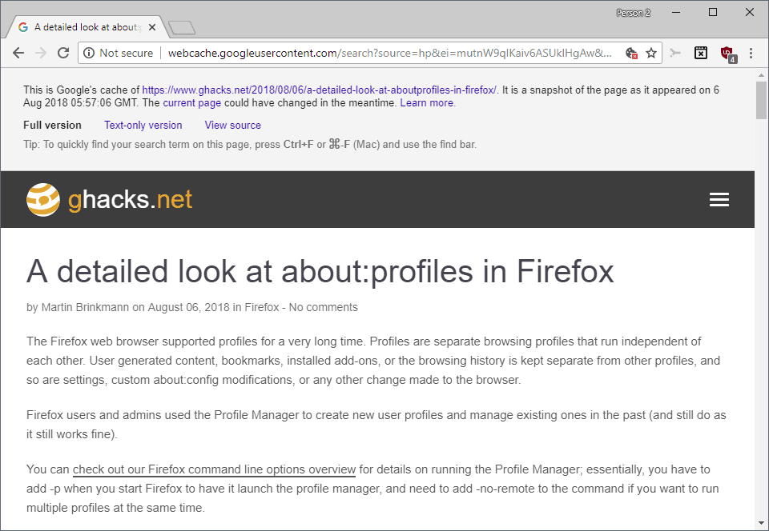Open the cached ghacks.net article URL link
Image resolution: width=769 pixels, height=531 pixels.
point(320,90)
